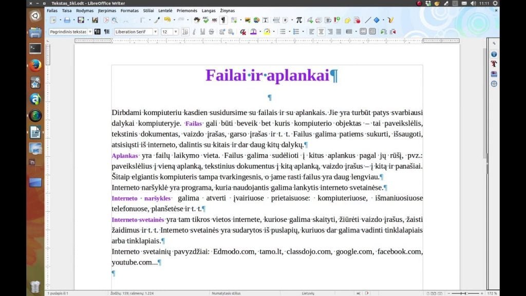Click Lietuvių language in status bar

pyautogui.click(x=308, y=293)
